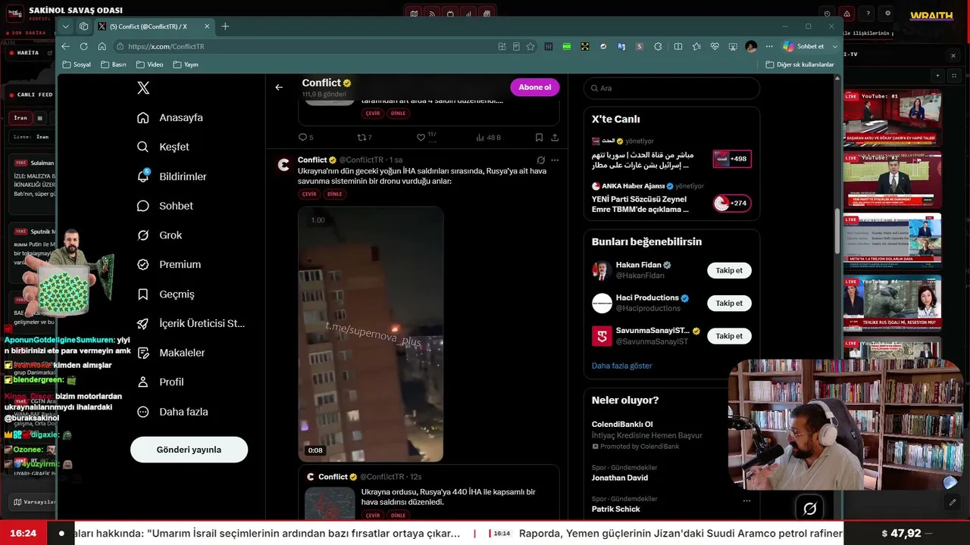Open the browser extensions puzzle icon
This screenshot has height=545, width=970.
[x=658, y=46]
